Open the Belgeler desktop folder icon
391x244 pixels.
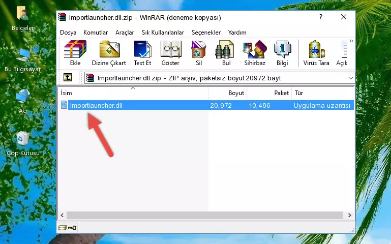[22, 13]
